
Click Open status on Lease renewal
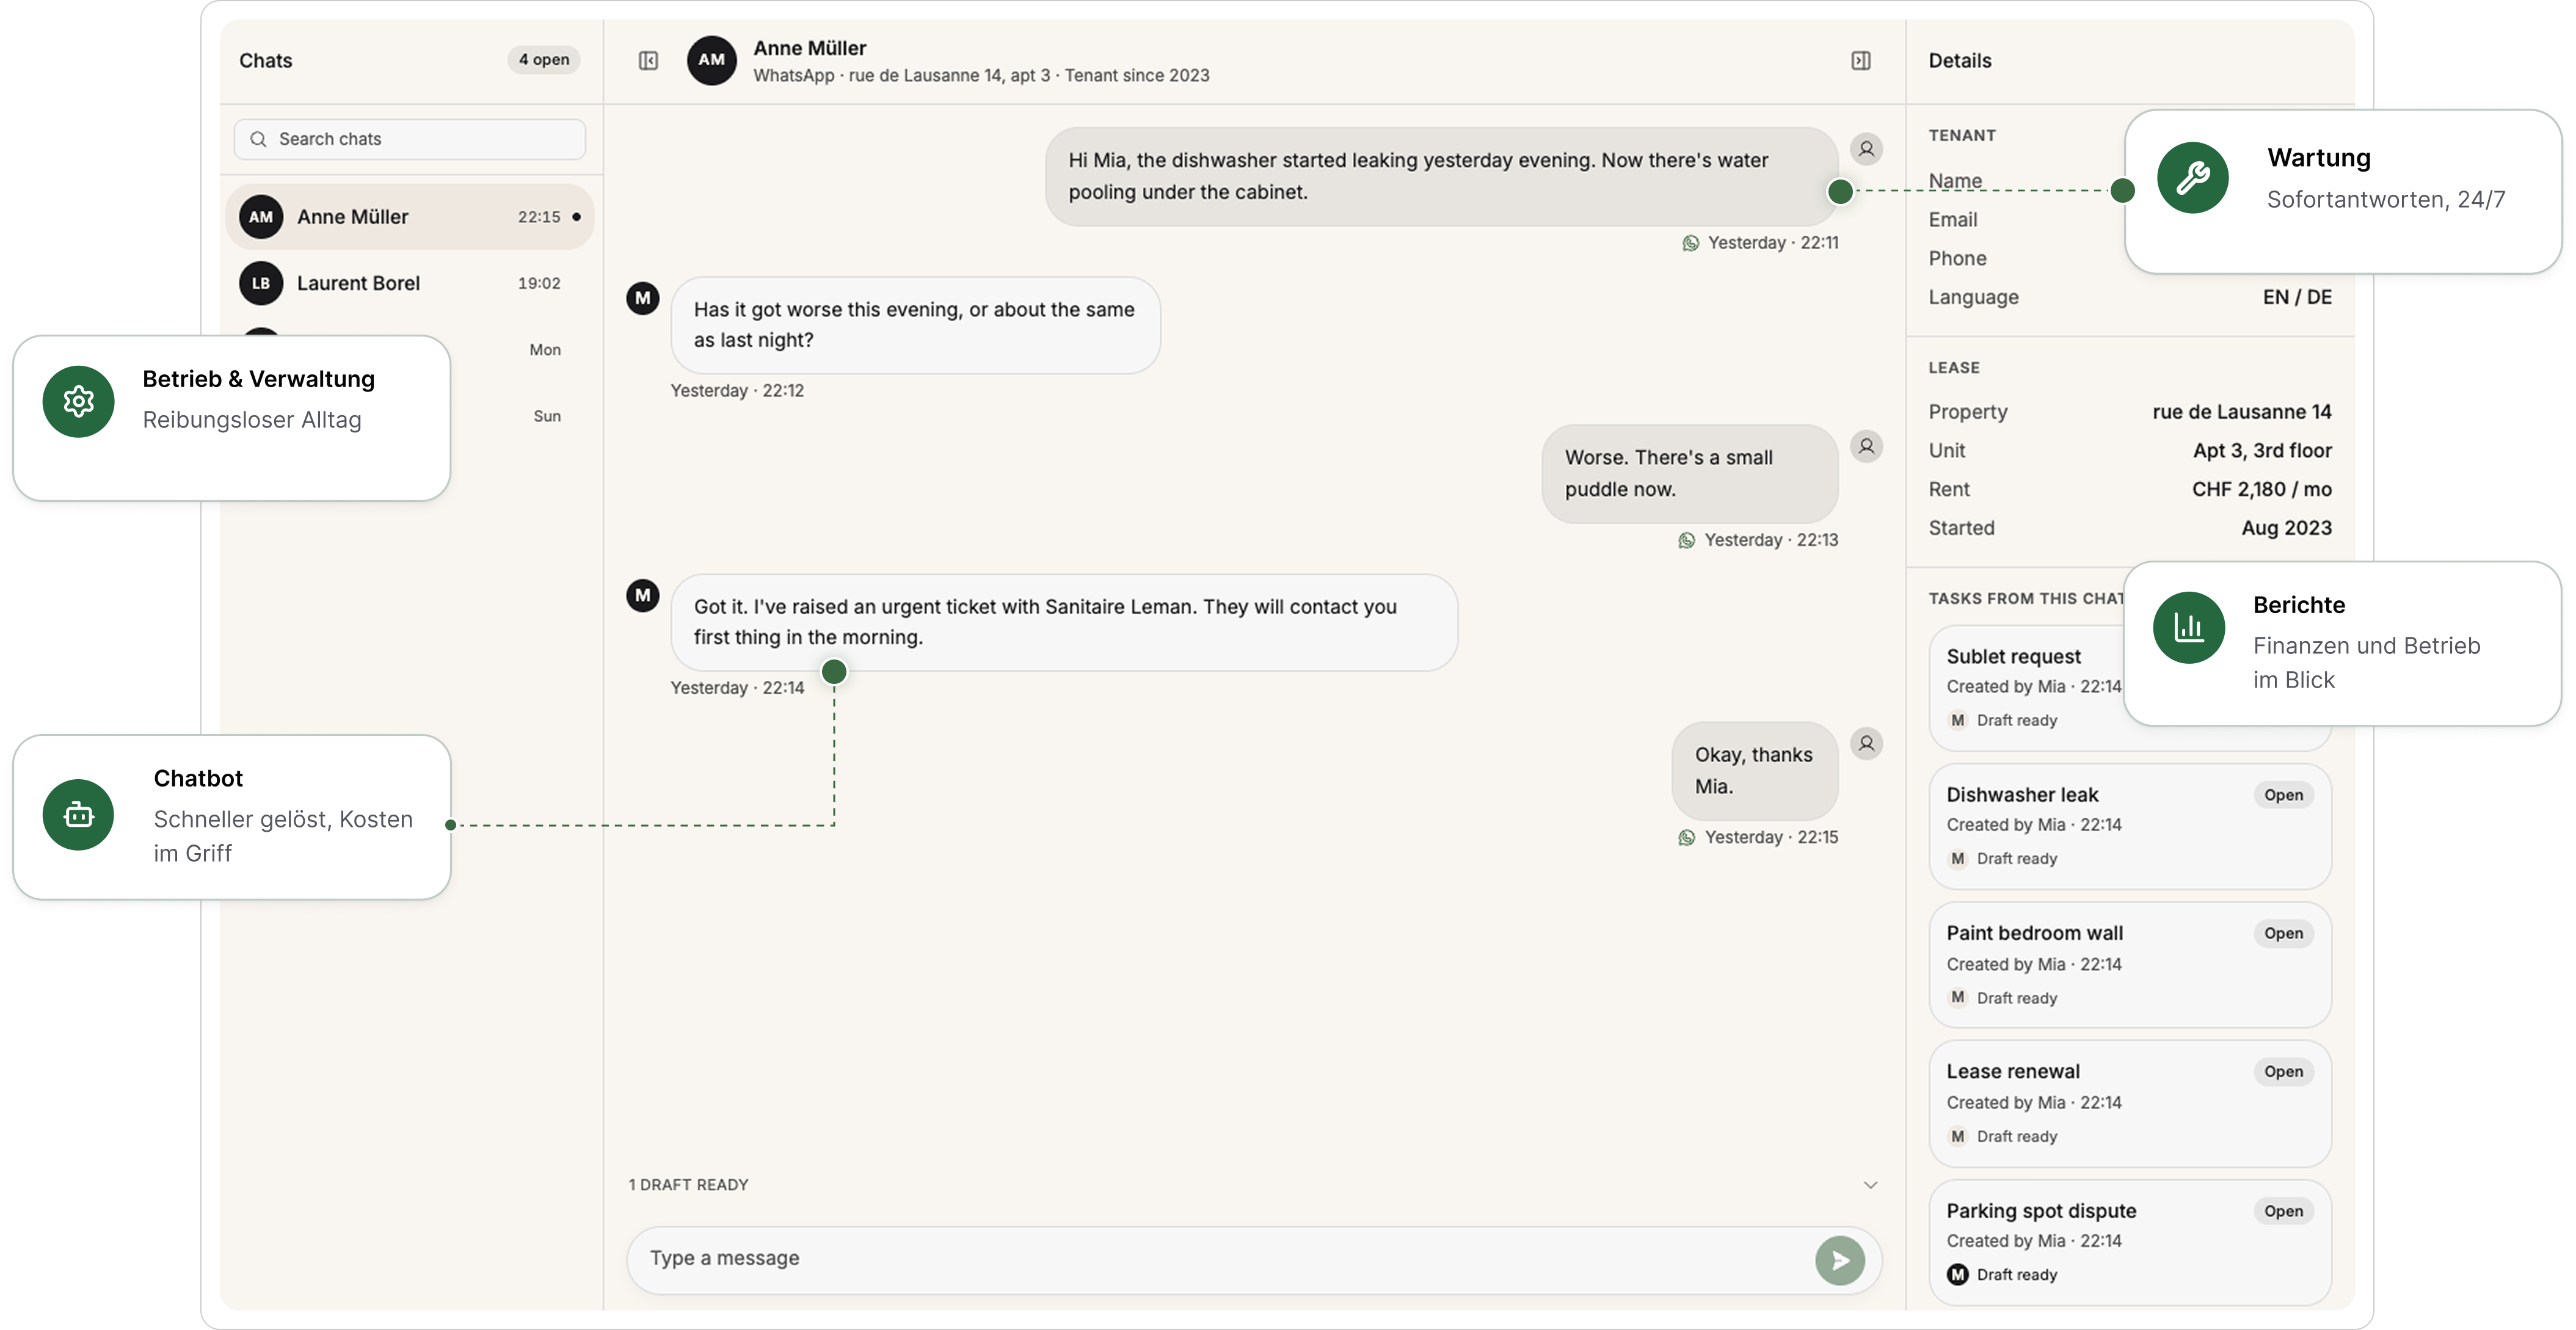(x=2283, y=1071)
